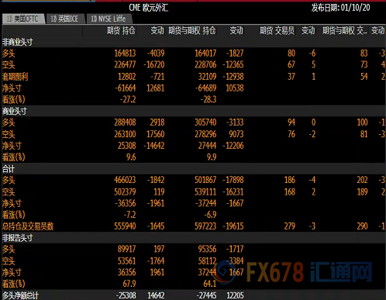The height and width of the screenshot is (300, 386).
Task: Click the value 164017
Action: (x=205, y=53)
